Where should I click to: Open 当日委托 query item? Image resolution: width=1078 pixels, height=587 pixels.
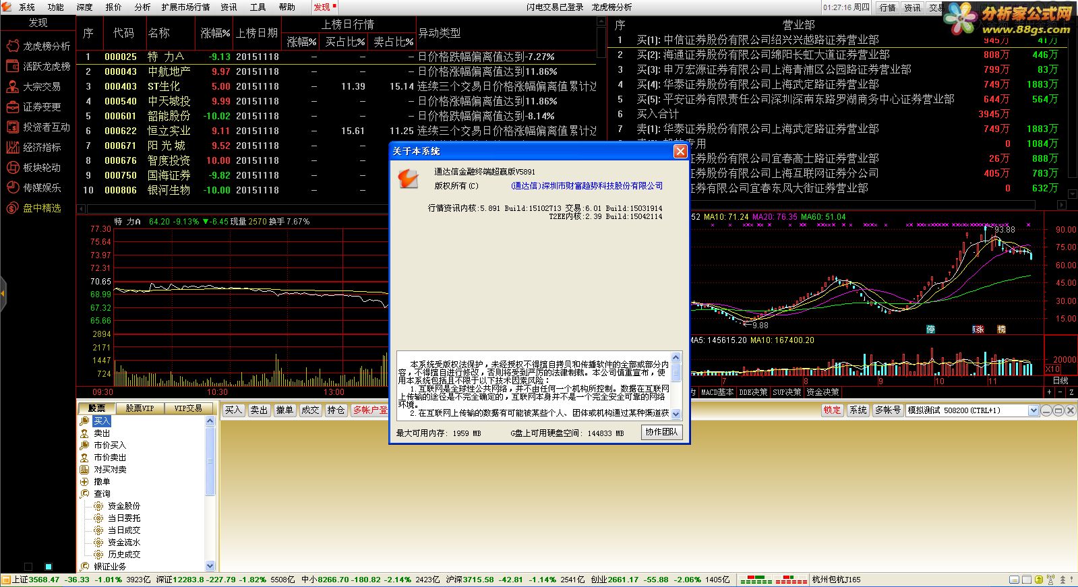pos(124,518)
